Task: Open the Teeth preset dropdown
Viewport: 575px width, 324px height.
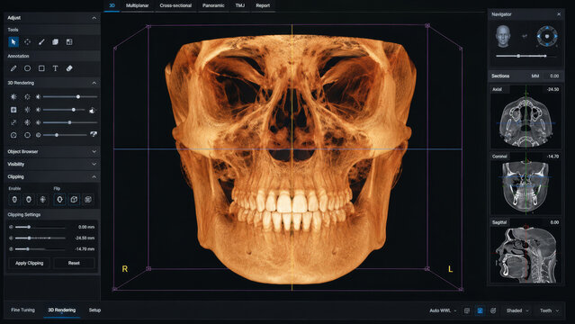Action: pos(549,310)
